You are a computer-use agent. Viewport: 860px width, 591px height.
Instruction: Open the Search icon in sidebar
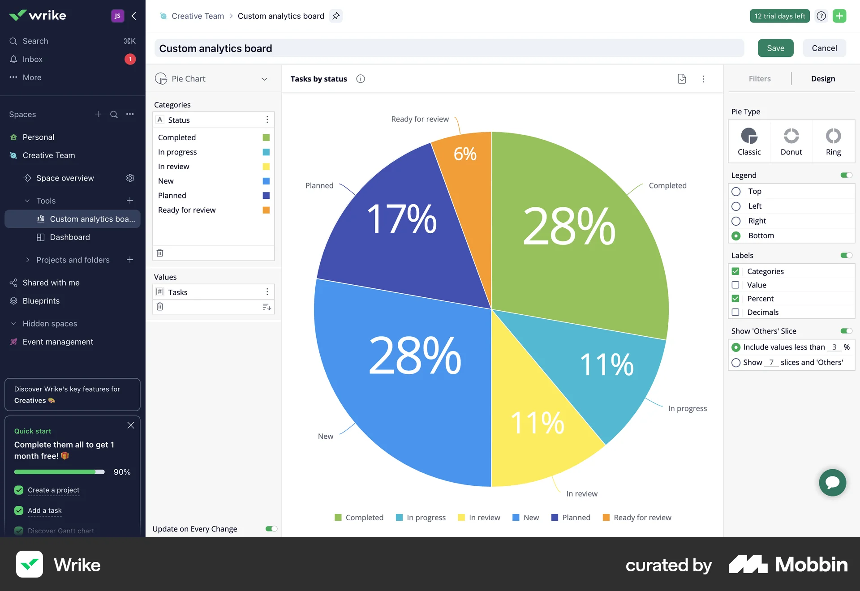(x=13, y=41)
